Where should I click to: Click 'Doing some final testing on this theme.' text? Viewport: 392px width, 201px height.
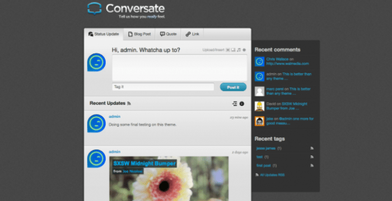[x=143, y=125]
